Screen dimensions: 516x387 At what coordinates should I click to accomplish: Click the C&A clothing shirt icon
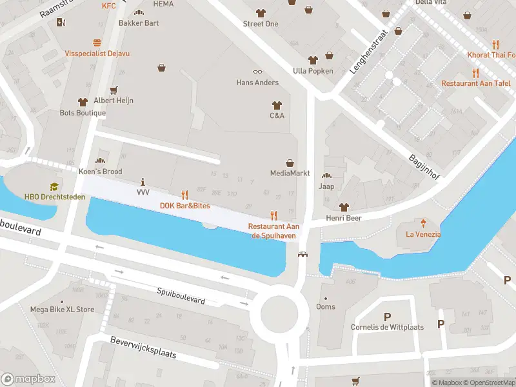(x=277, y=105)
